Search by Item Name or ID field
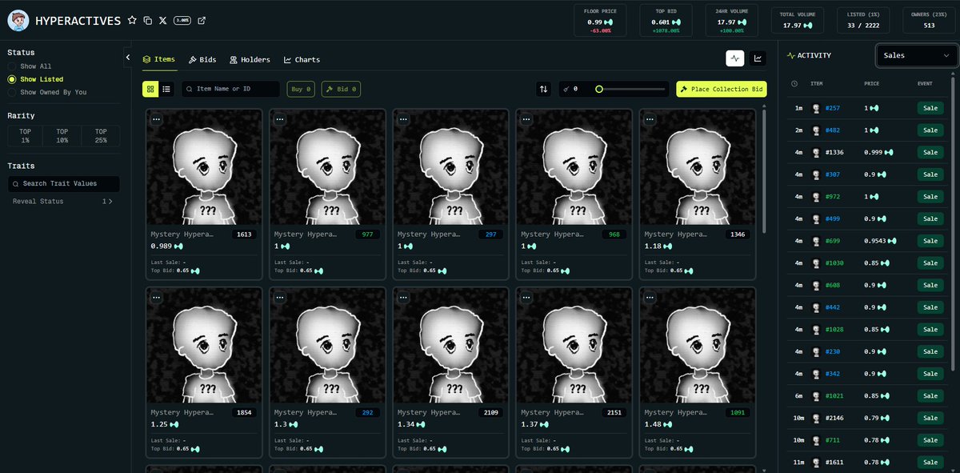960x473 pixels. pyautogui.click(x=231, y=89)
